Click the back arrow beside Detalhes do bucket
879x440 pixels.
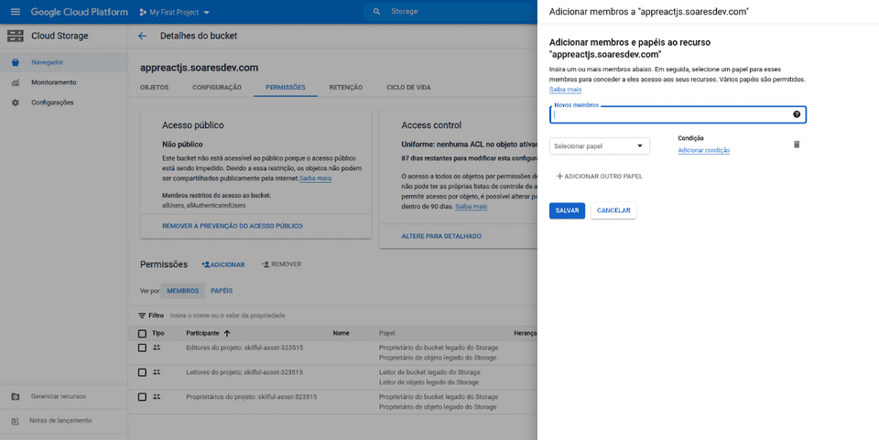click(x=142, y=36)
